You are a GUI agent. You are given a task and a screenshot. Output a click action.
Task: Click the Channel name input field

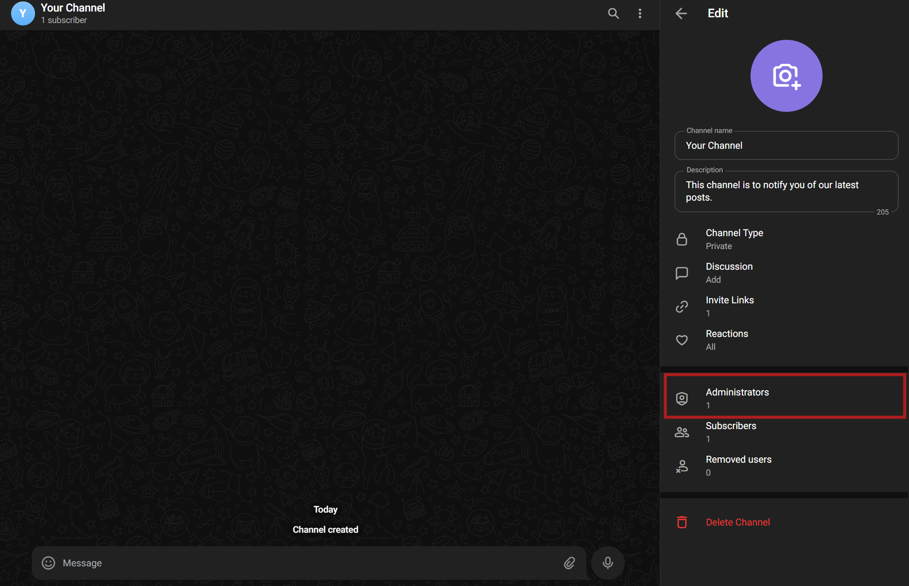coord(786,145)
